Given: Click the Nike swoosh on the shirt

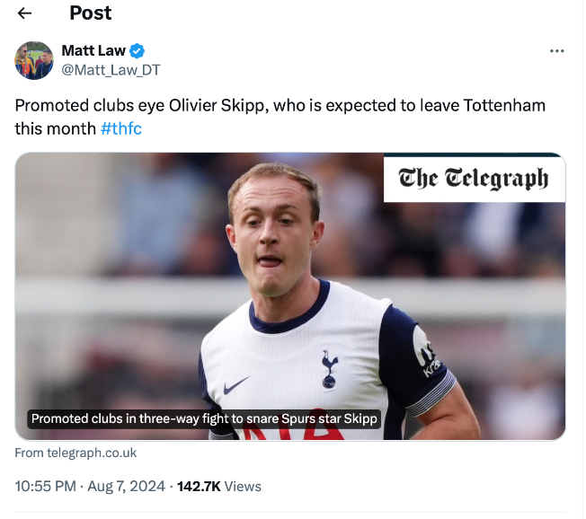Looking at the screenshot, I should (x=236, y=385).
